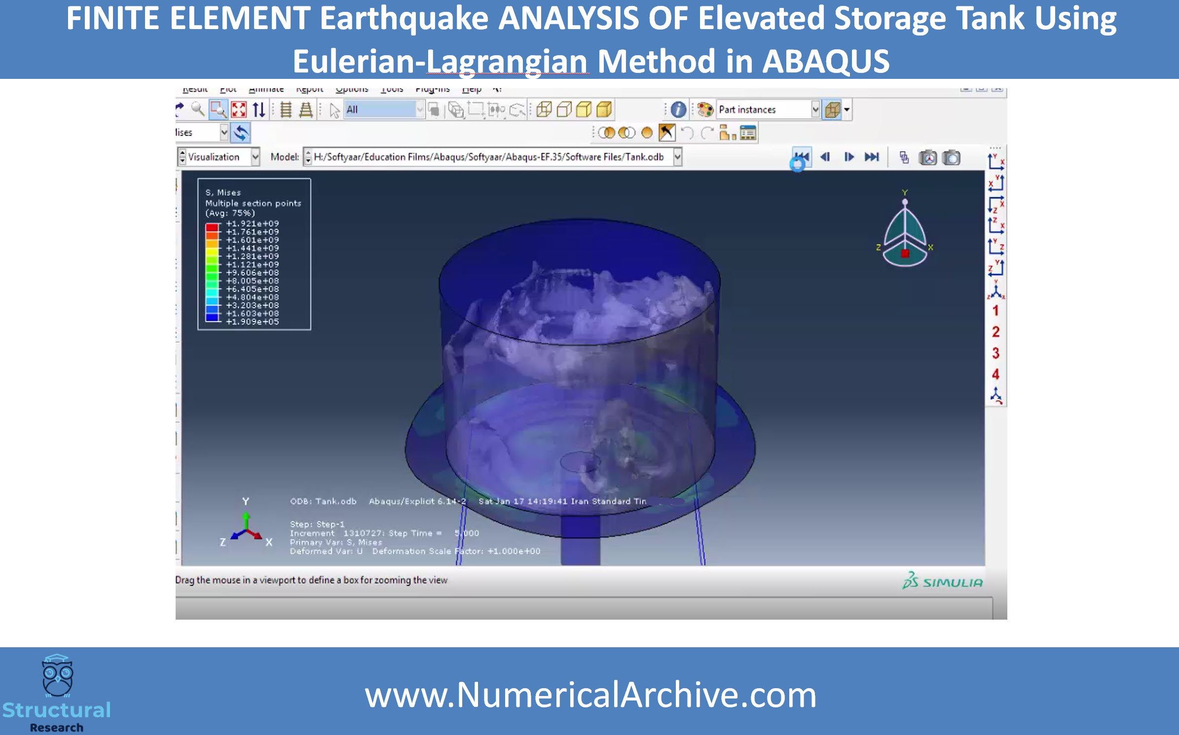Jump to first frame
1179x735 pixels.
pos(802,157)
